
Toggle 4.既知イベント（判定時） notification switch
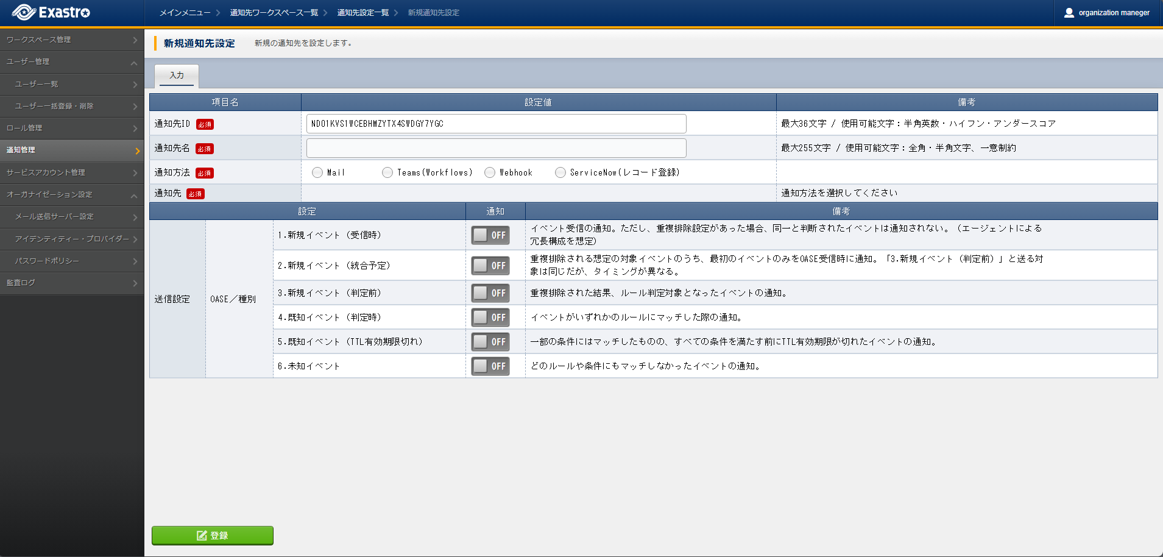(x=490, y=318)
